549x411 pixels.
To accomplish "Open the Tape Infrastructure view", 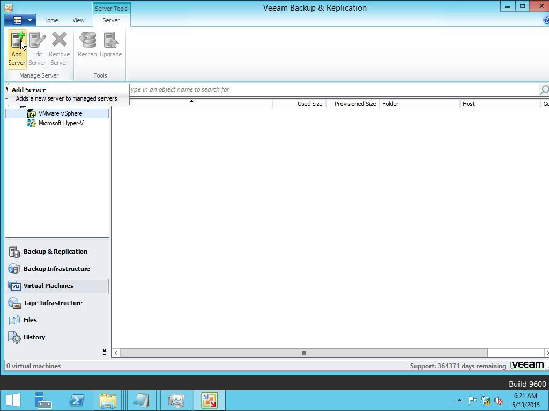I will click(57, 303).
